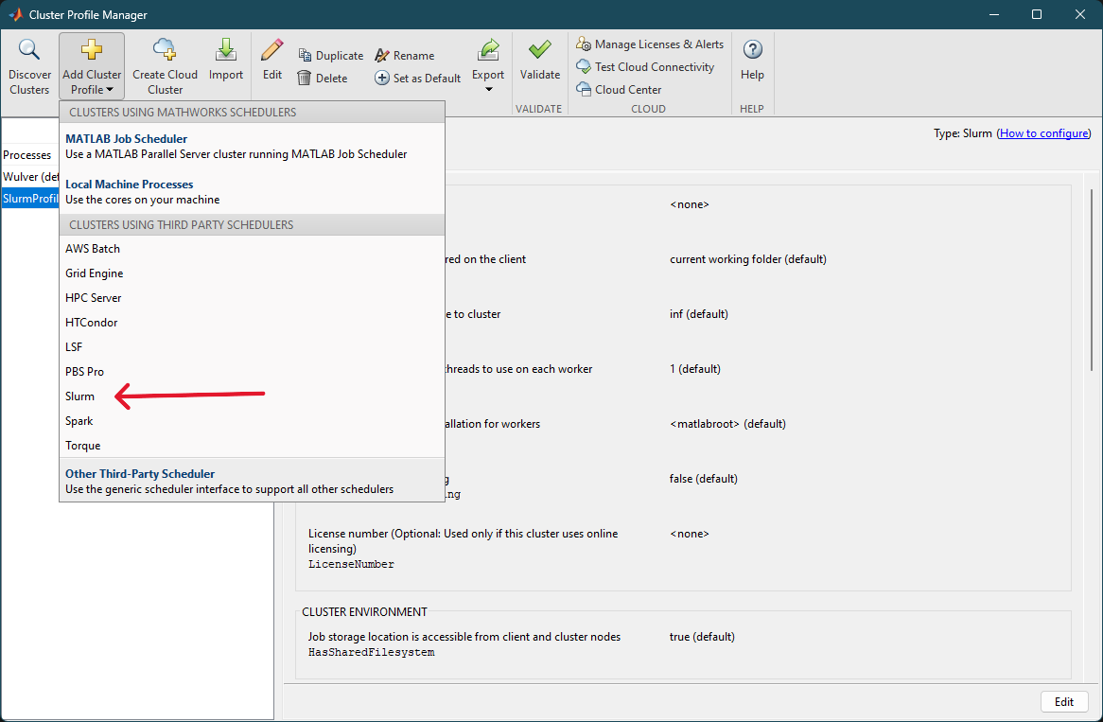Viewport: 1103px width, 722px height.
Task: Duplicate the selected cluster profile
Action: 331,56
